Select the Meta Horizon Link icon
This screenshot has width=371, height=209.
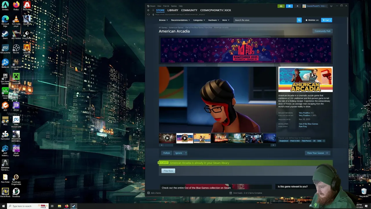(16, 122)
